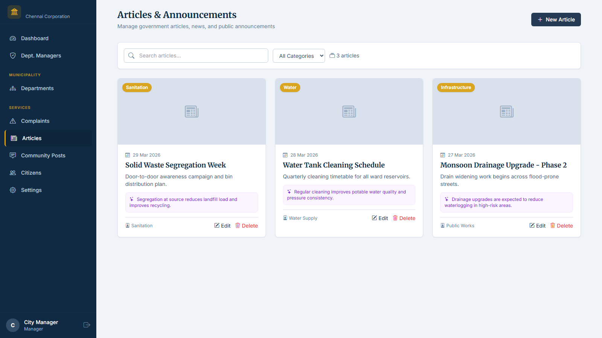Click the Search articles input field
The width and height of the screenshot is (602, 338).
point(196,56)
